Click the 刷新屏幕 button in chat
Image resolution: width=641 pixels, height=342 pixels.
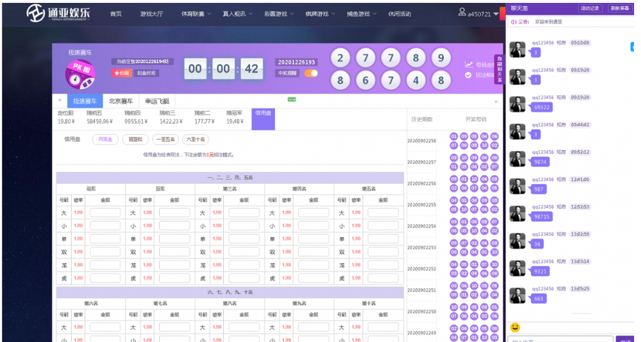pos(620,8)
